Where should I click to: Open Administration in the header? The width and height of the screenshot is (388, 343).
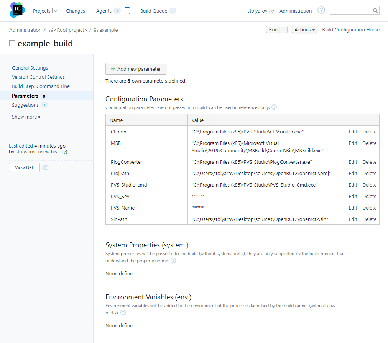[296, 11]
